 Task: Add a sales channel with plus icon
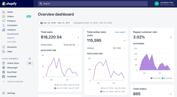tap(30, 59)
